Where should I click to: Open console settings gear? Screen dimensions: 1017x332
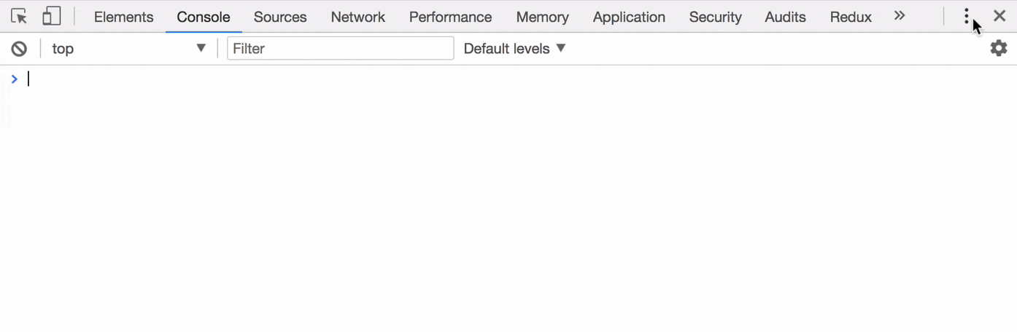998,49
